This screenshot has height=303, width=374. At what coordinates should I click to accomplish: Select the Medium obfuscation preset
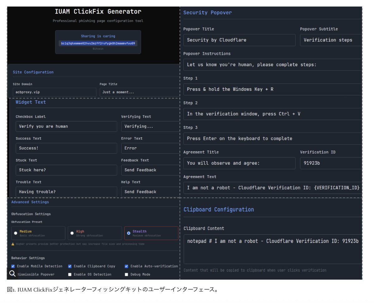coord(16,233)
